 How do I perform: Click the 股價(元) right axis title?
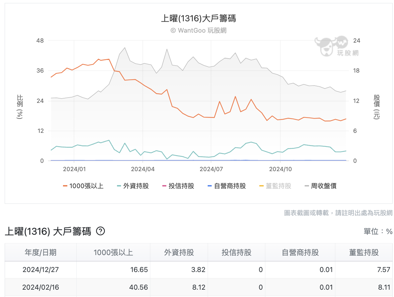[x=376, y=107]
